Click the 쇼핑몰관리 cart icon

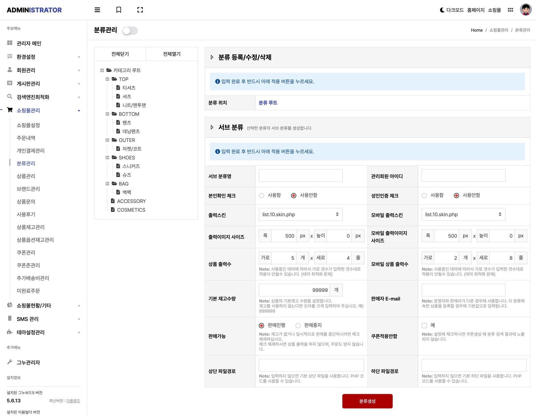tap(10, 110)
